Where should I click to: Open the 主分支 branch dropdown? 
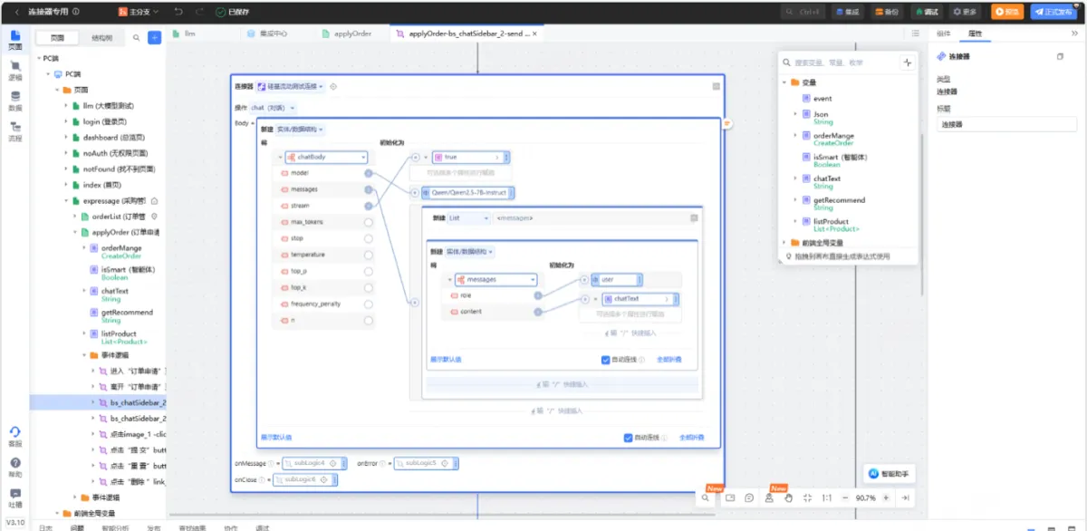(139, 12)
